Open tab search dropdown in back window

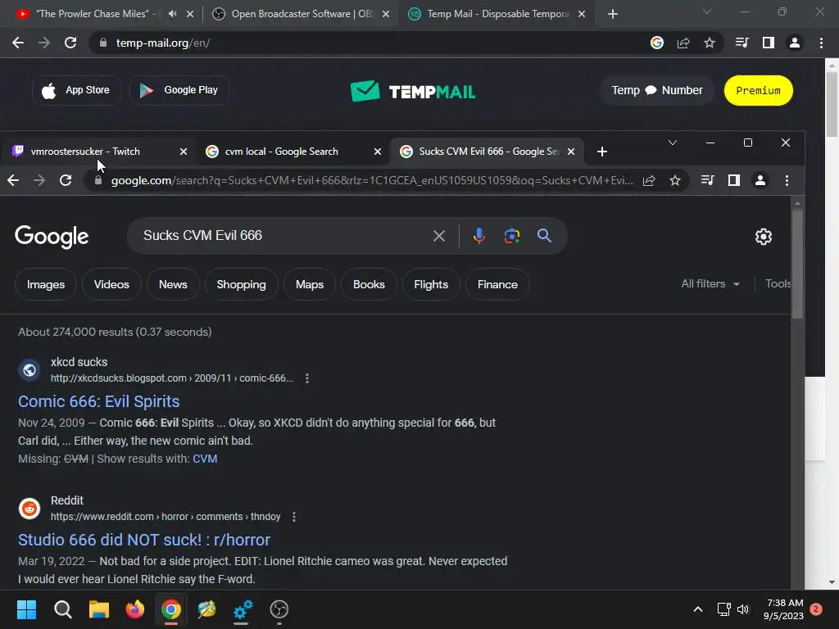707,11
